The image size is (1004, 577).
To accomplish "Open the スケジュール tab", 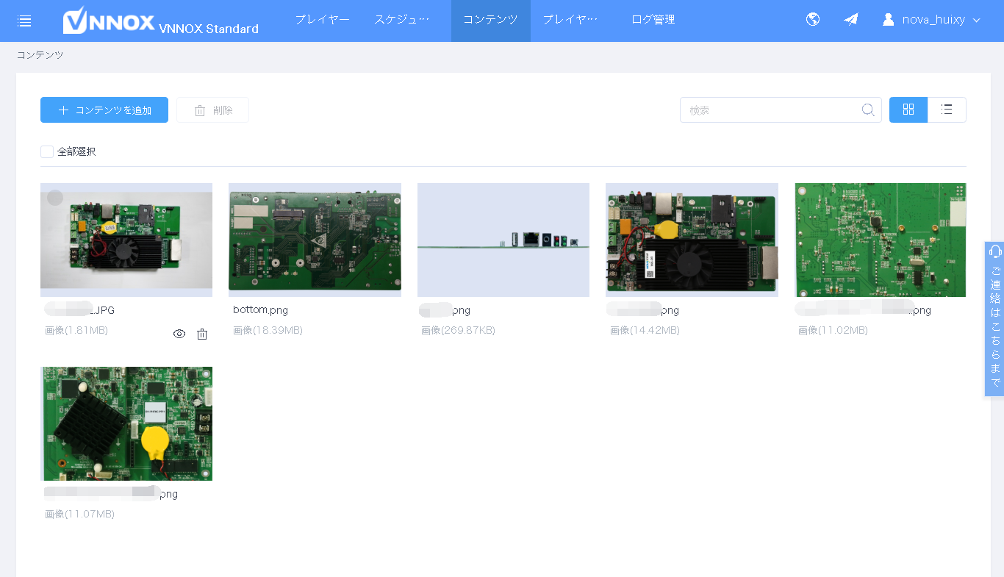I will click(401, 20).
